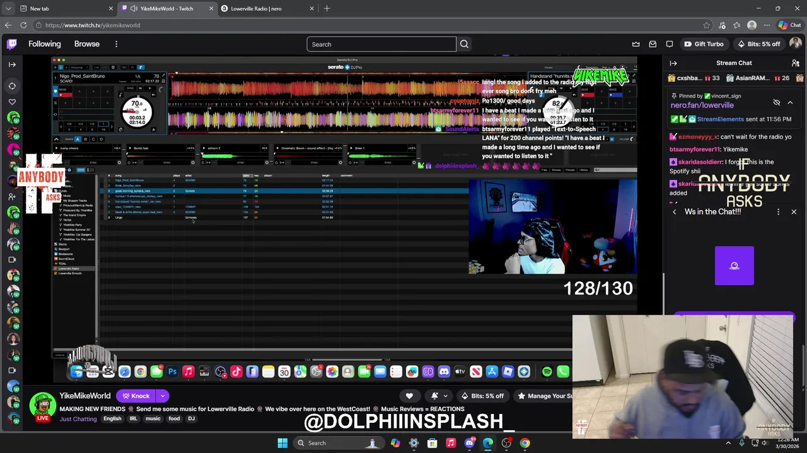Show hidden system tray icons

click(728, 443)
